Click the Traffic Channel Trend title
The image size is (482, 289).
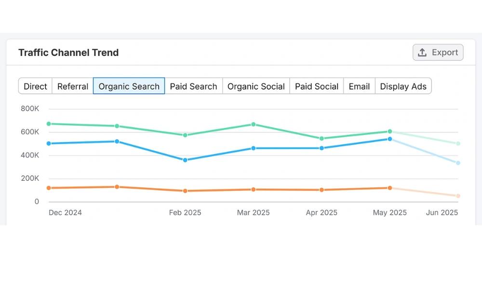[x=68, y=53]
